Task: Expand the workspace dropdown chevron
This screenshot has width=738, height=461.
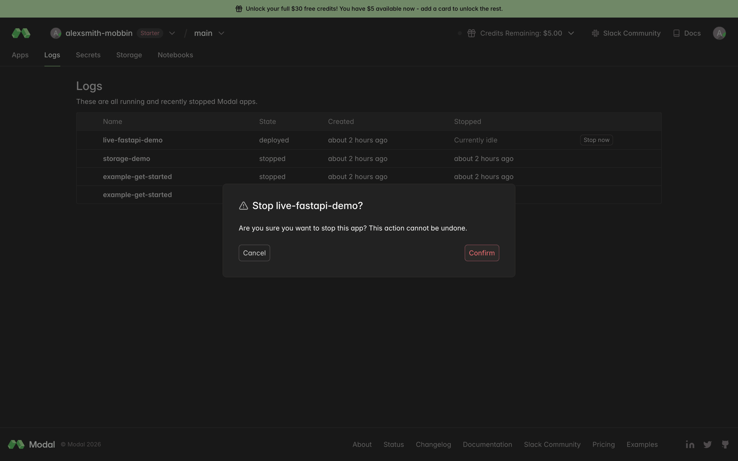Action: point(172,33)
